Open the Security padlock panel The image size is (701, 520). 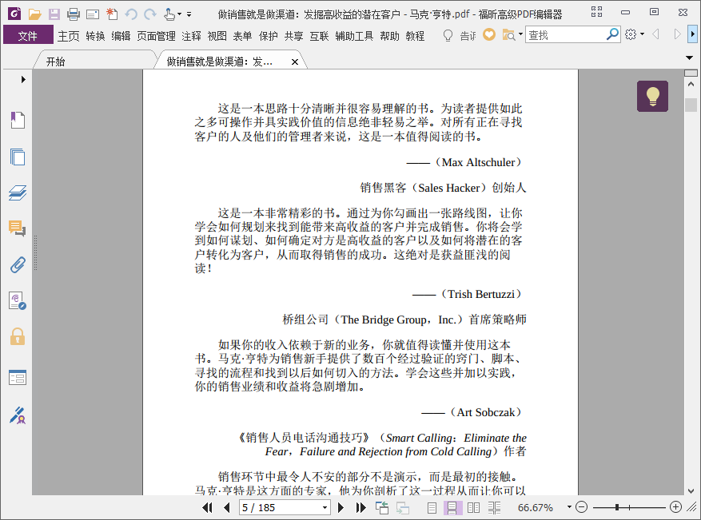tap(18, 337)
